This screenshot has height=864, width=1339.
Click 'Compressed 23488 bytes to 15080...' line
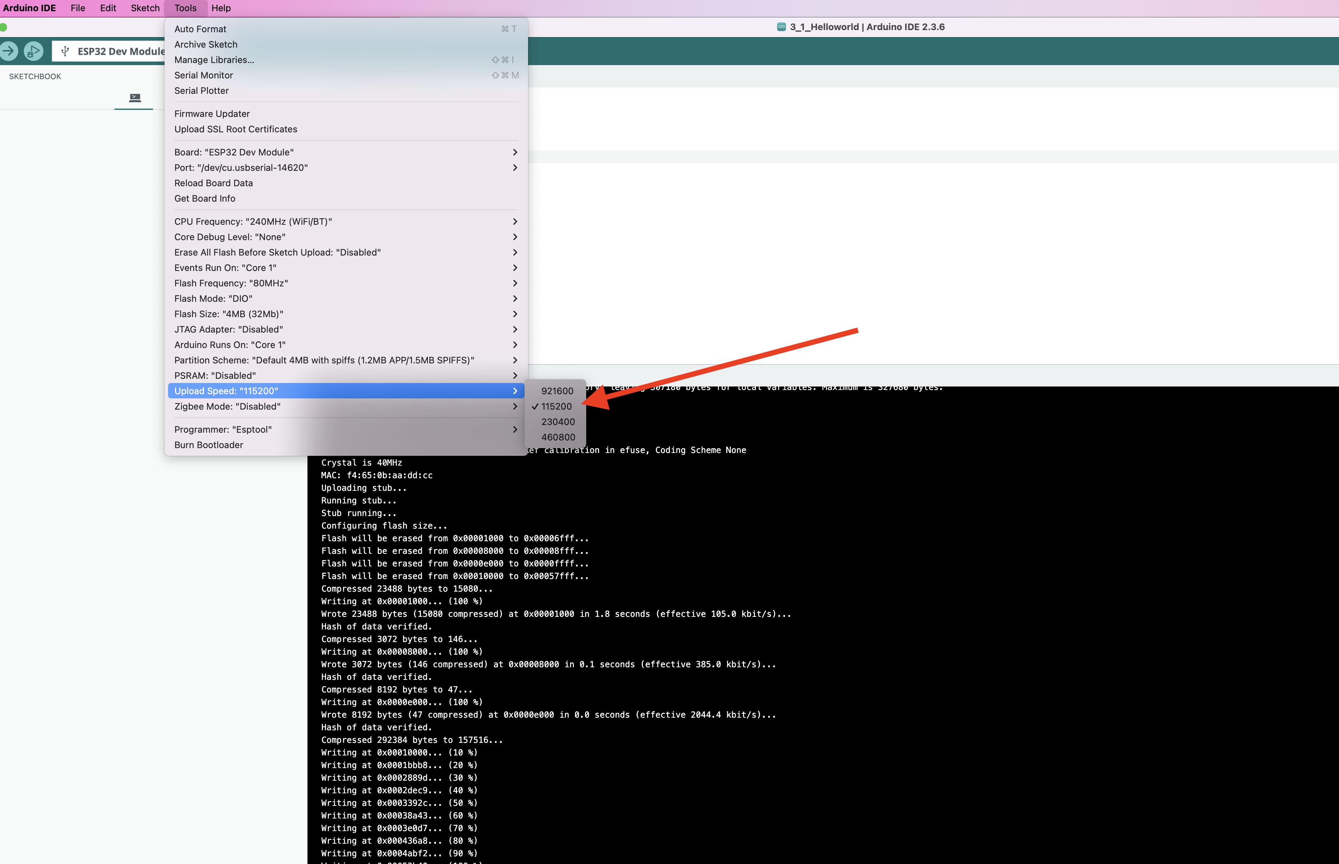pyautogui.click(x=407, y=588)
